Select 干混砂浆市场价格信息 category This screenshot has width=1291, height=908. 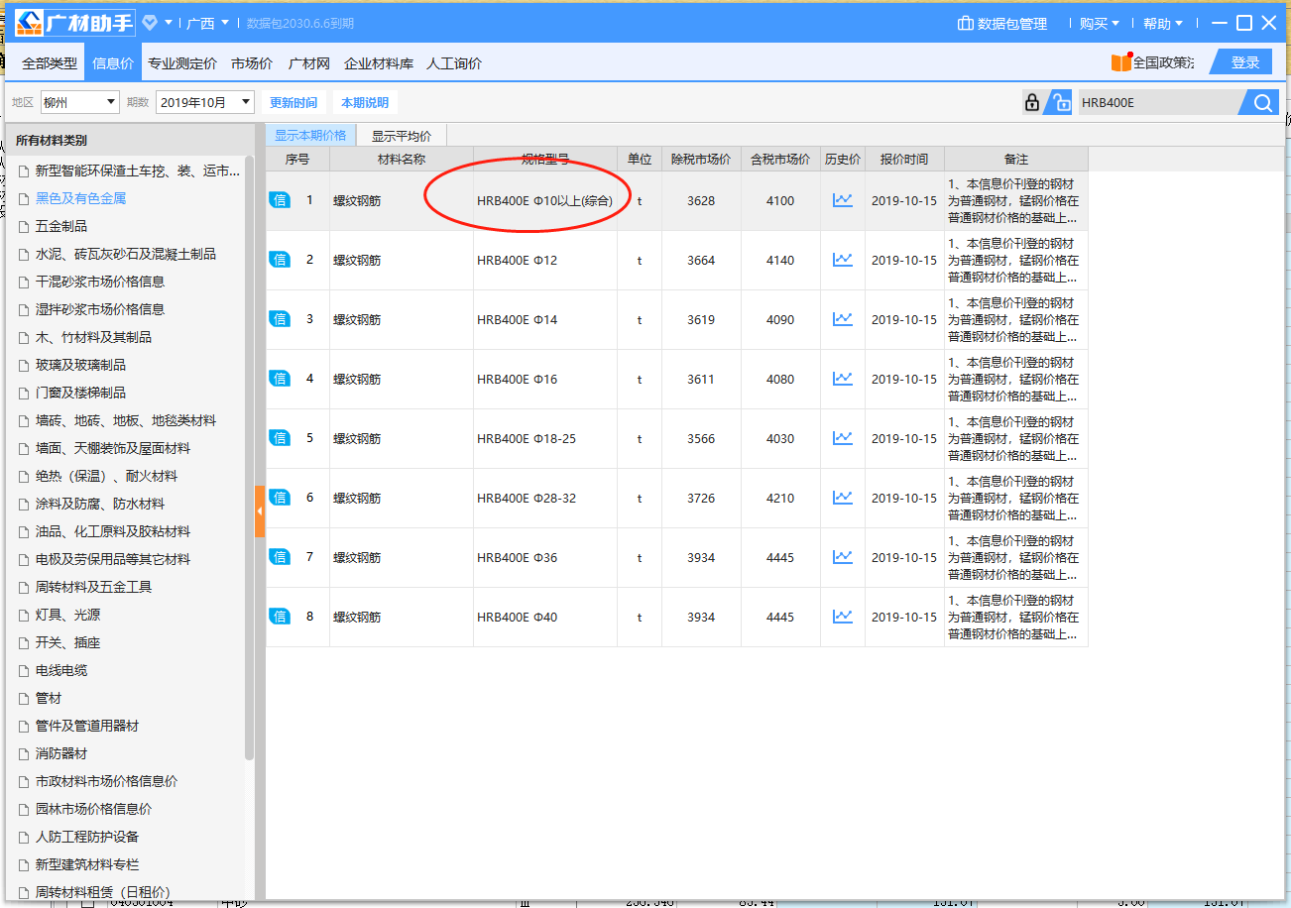tap(100, 282)
